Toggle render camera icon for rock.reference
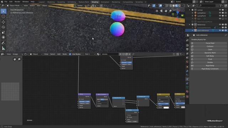This screenshot has width=228, height=128. [x=226, y=31]
